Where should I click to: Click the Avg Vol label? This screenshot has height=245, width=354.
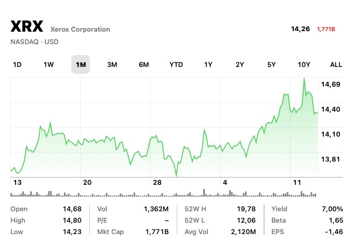click(x=196, y=232)
